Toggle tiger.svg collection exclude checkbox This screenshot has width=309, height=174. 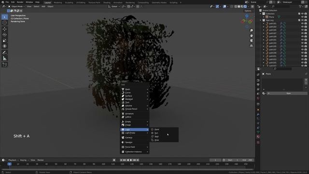coord(299,20)
